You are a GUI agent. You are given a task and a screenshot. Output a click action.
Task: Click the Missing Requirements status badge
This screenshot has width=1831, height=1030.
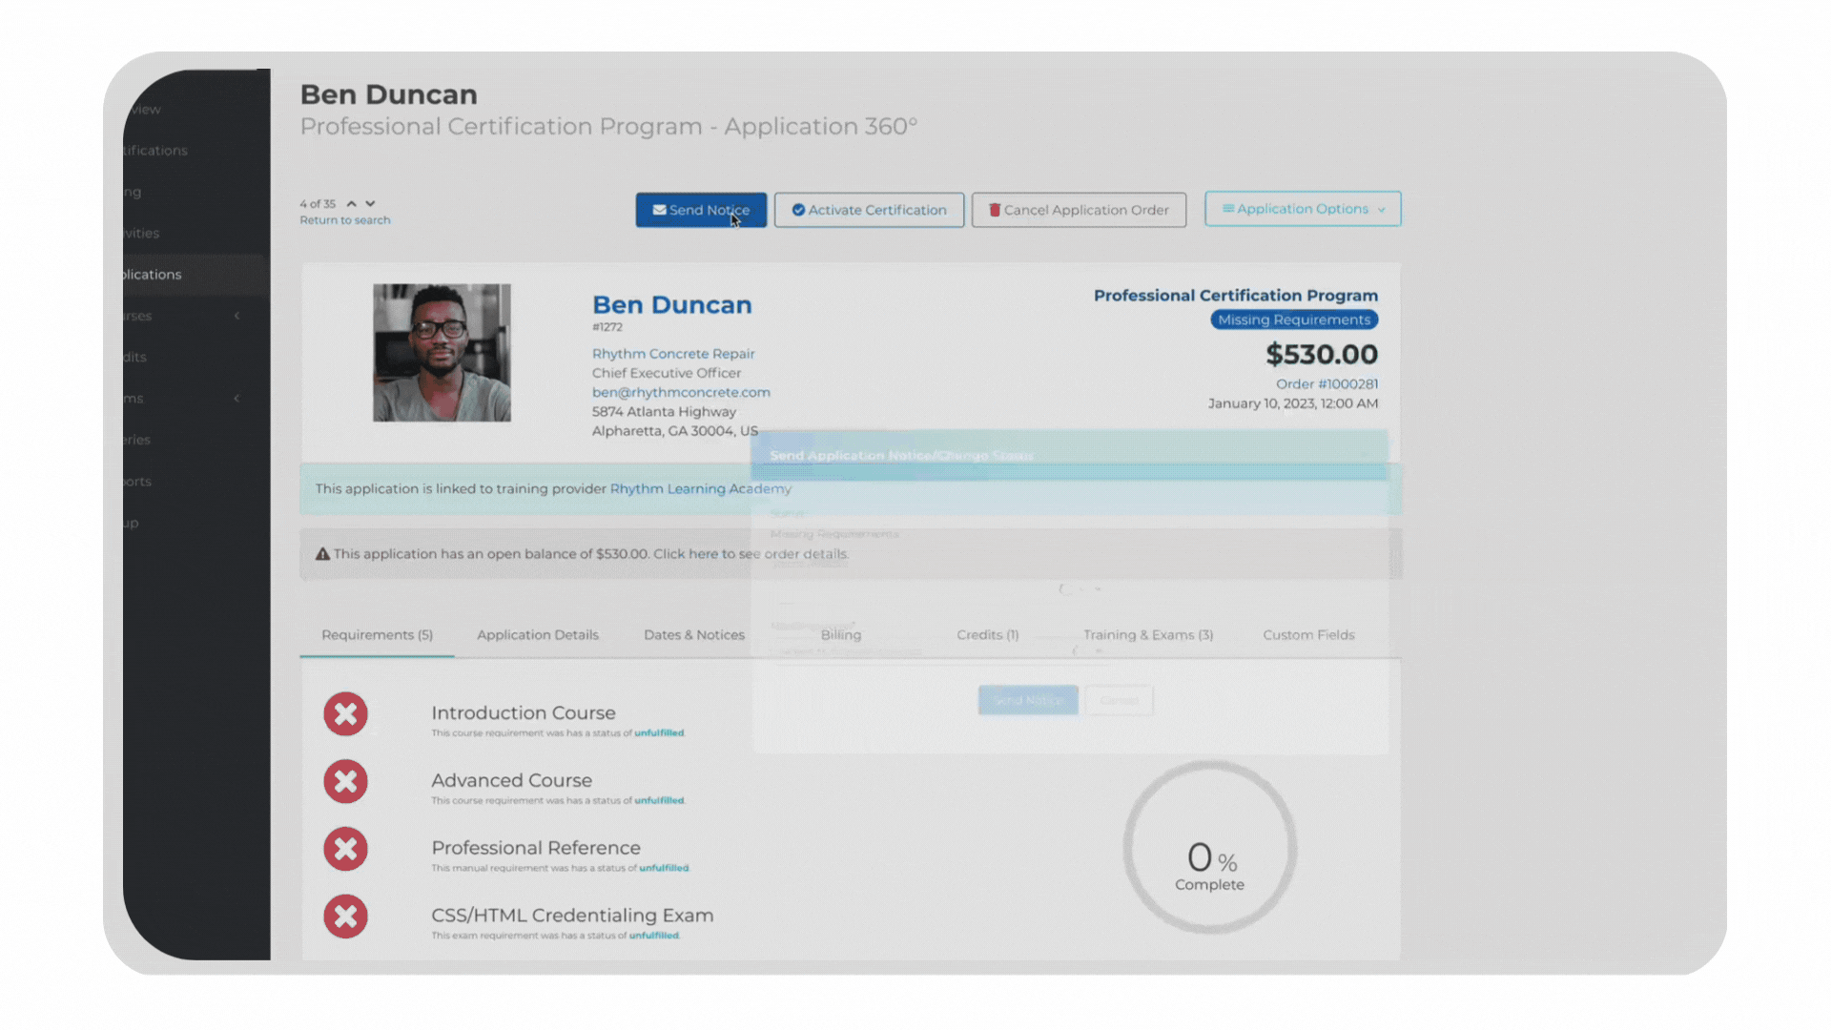pos(1294,319)
